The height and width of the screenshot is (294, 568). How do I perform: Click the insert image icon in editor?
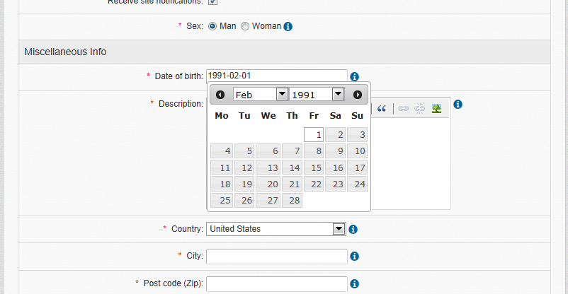tap(437, 109)
